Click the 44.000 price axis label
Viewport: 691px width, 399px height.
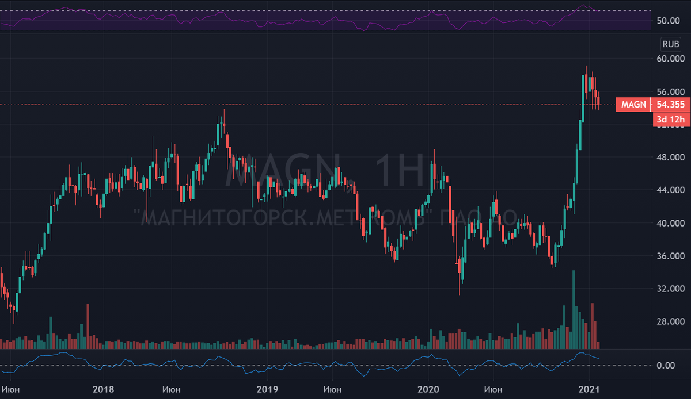(671, 190)
